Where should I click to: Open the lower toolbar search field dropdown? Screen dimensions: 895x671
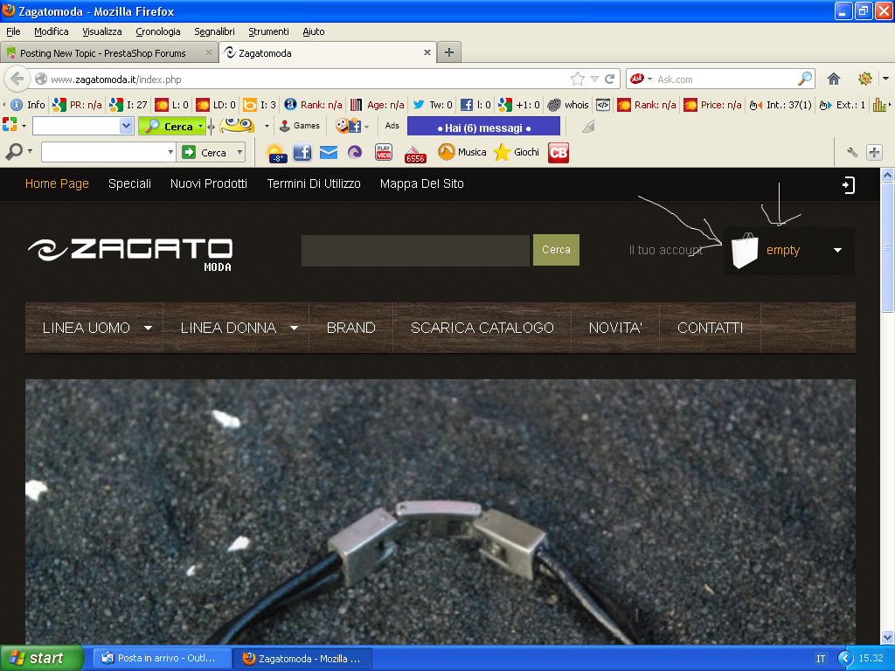(x=170, y=152)
